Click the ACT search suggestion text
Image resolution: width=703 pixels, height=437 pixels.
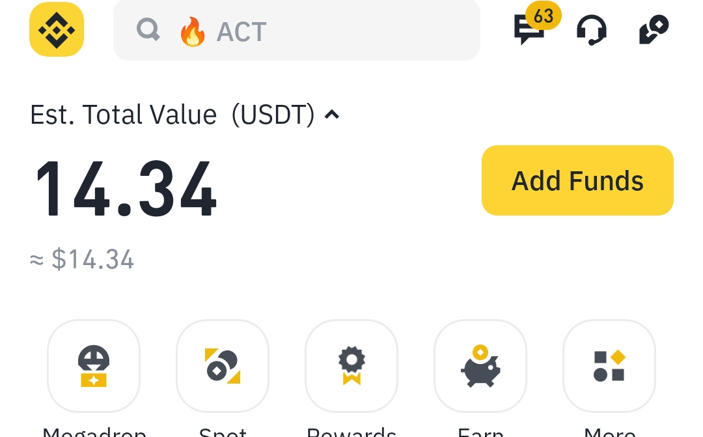pos(241,31)
